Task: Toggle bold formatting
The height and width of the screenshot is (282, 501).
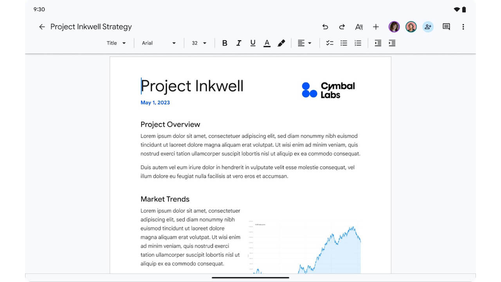Action: coord(225,43)
